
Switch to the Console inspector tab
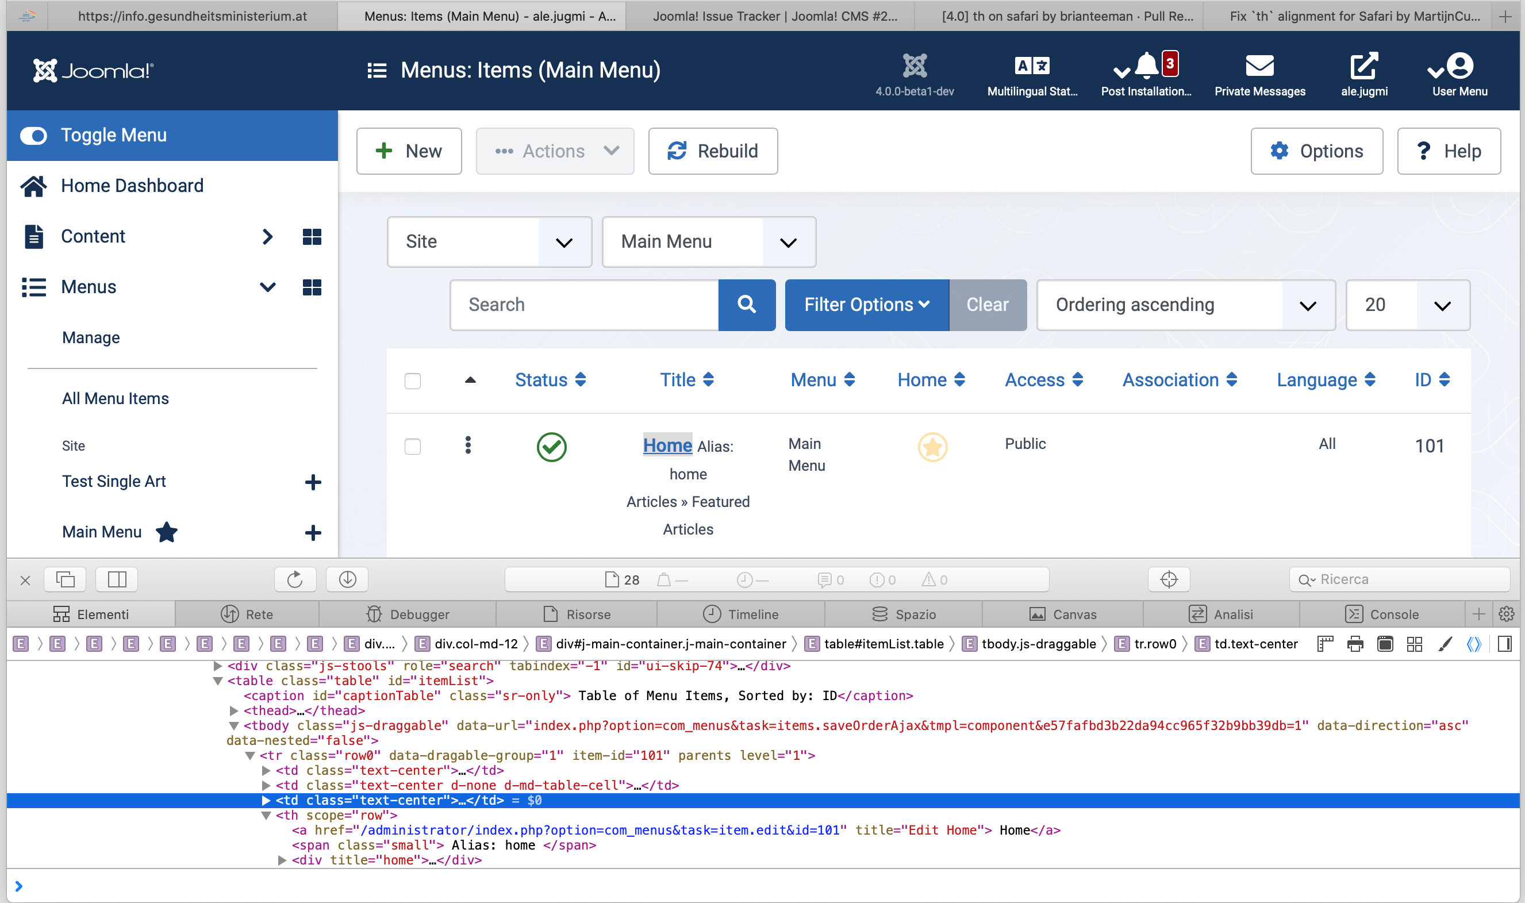tap(1381, 614)
